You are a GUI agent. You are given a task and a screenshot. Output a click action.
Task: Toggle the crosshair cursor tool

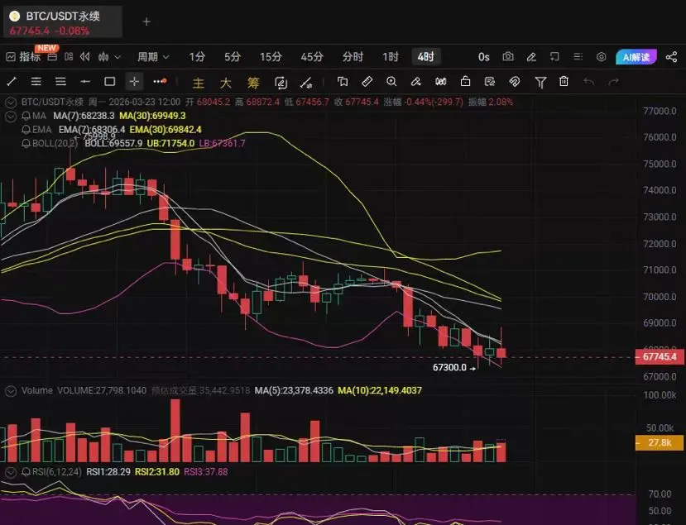coord(134,82)
